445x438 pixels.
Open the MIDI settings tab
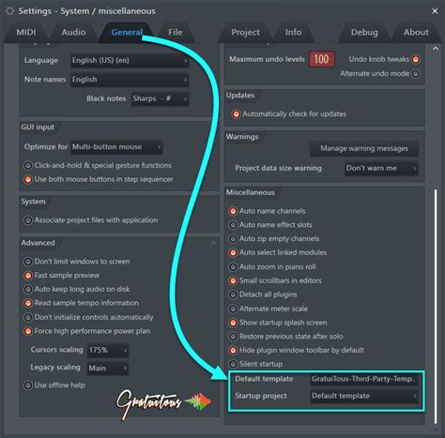(x=26, y=32)
